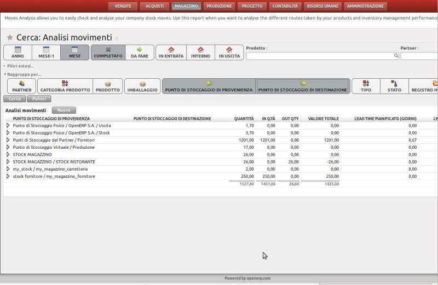
Task: Toggle grouping by Punto di stoccaggio di destinazione
Action: point(303,86)
